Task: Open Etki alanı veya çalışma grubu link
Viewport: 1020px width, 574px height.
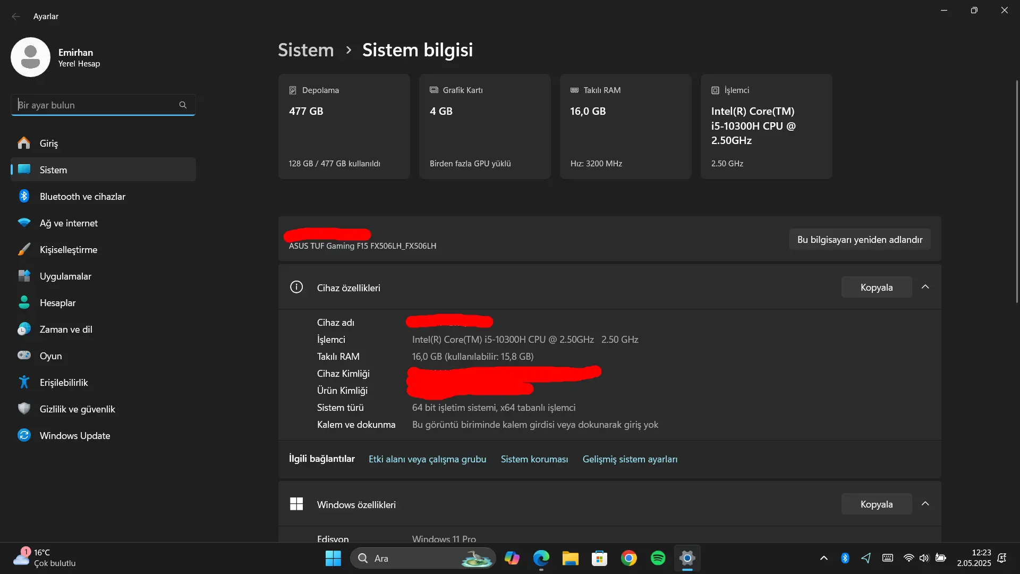Action: (x=427, y=459)
